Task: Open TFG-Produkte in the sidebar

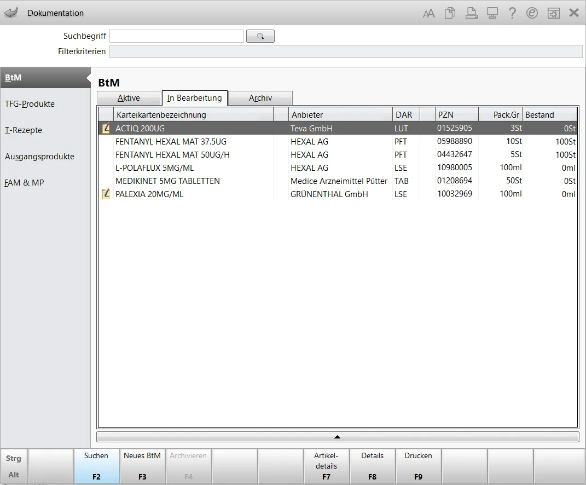Action: click(x=30, y=104)
